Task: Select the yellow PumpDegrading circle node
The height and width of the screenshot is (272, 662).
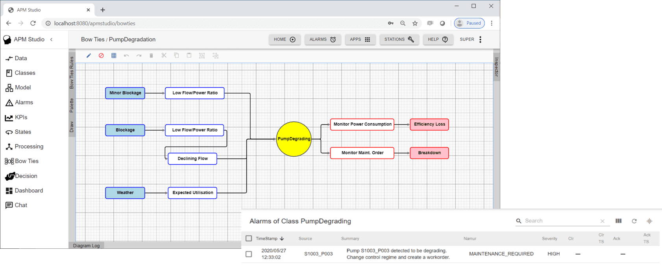Action: (x=294, y=139)
